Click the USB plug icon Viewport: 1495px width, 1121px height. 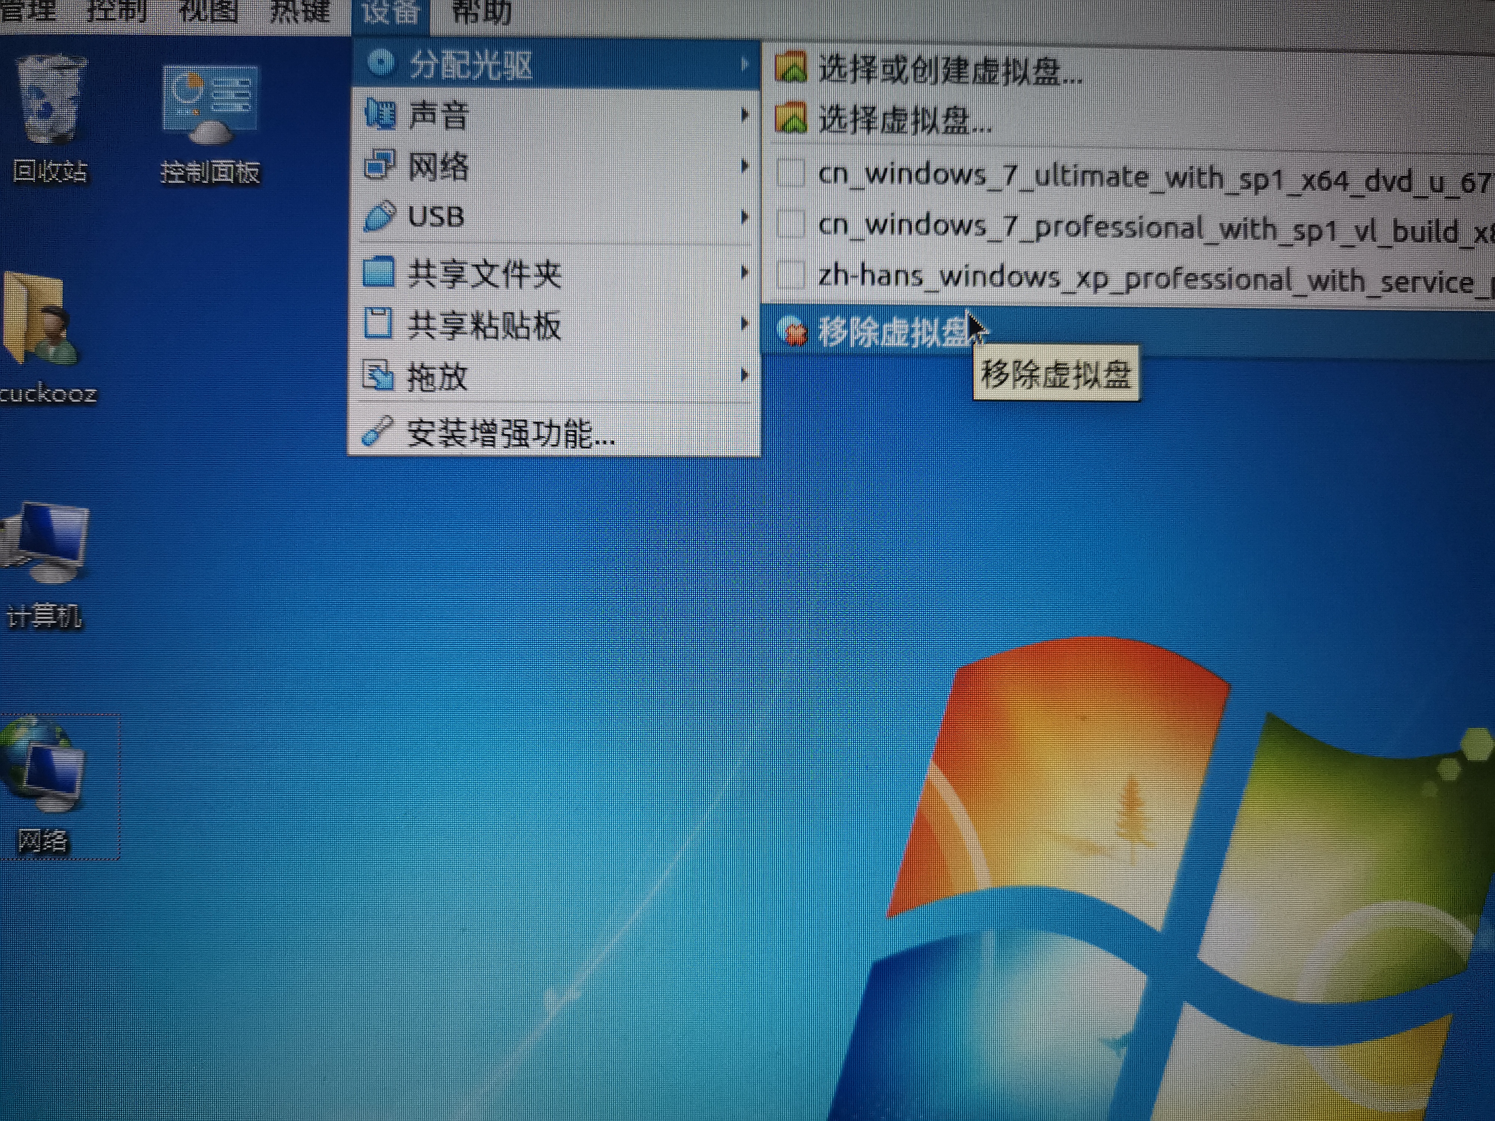point(379,216)
